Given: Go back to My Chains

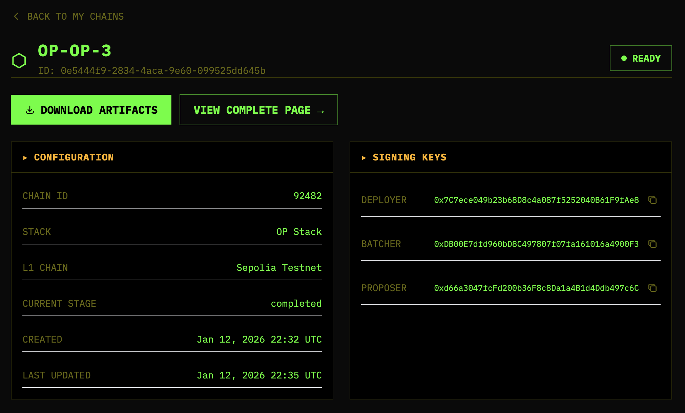Looking at the screenshot, I should [75, 16].
